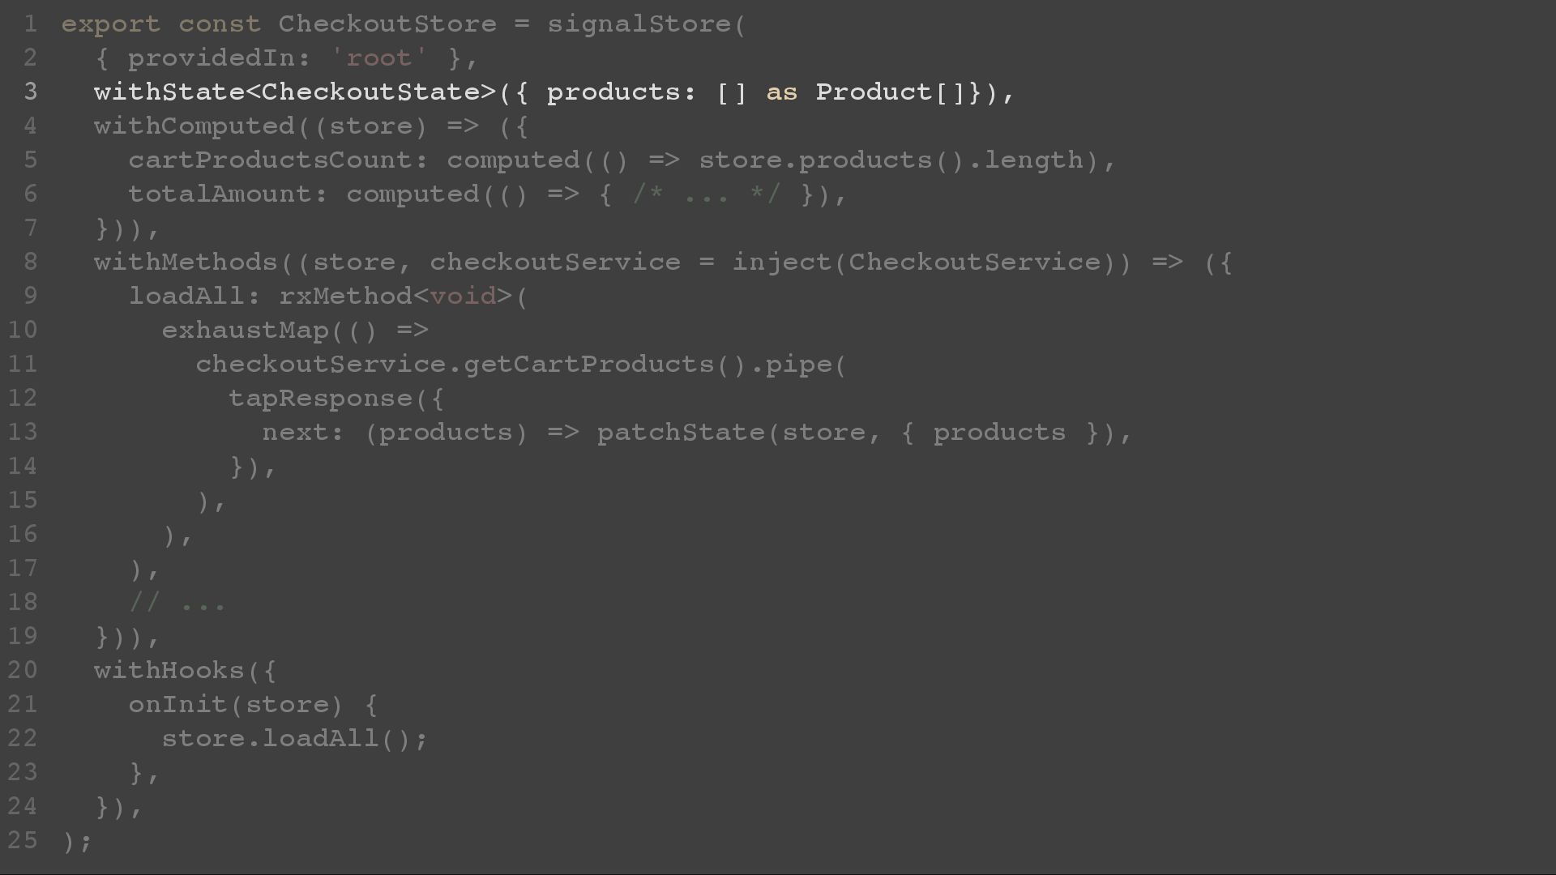The width and height of the screenshot is (1556, 875).
Task: Click the 'as' keyword on line 3
Action: 782,92
